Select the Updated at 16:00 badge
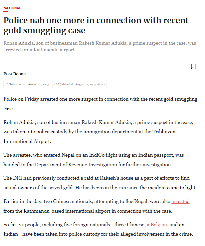 click(80, 84)
